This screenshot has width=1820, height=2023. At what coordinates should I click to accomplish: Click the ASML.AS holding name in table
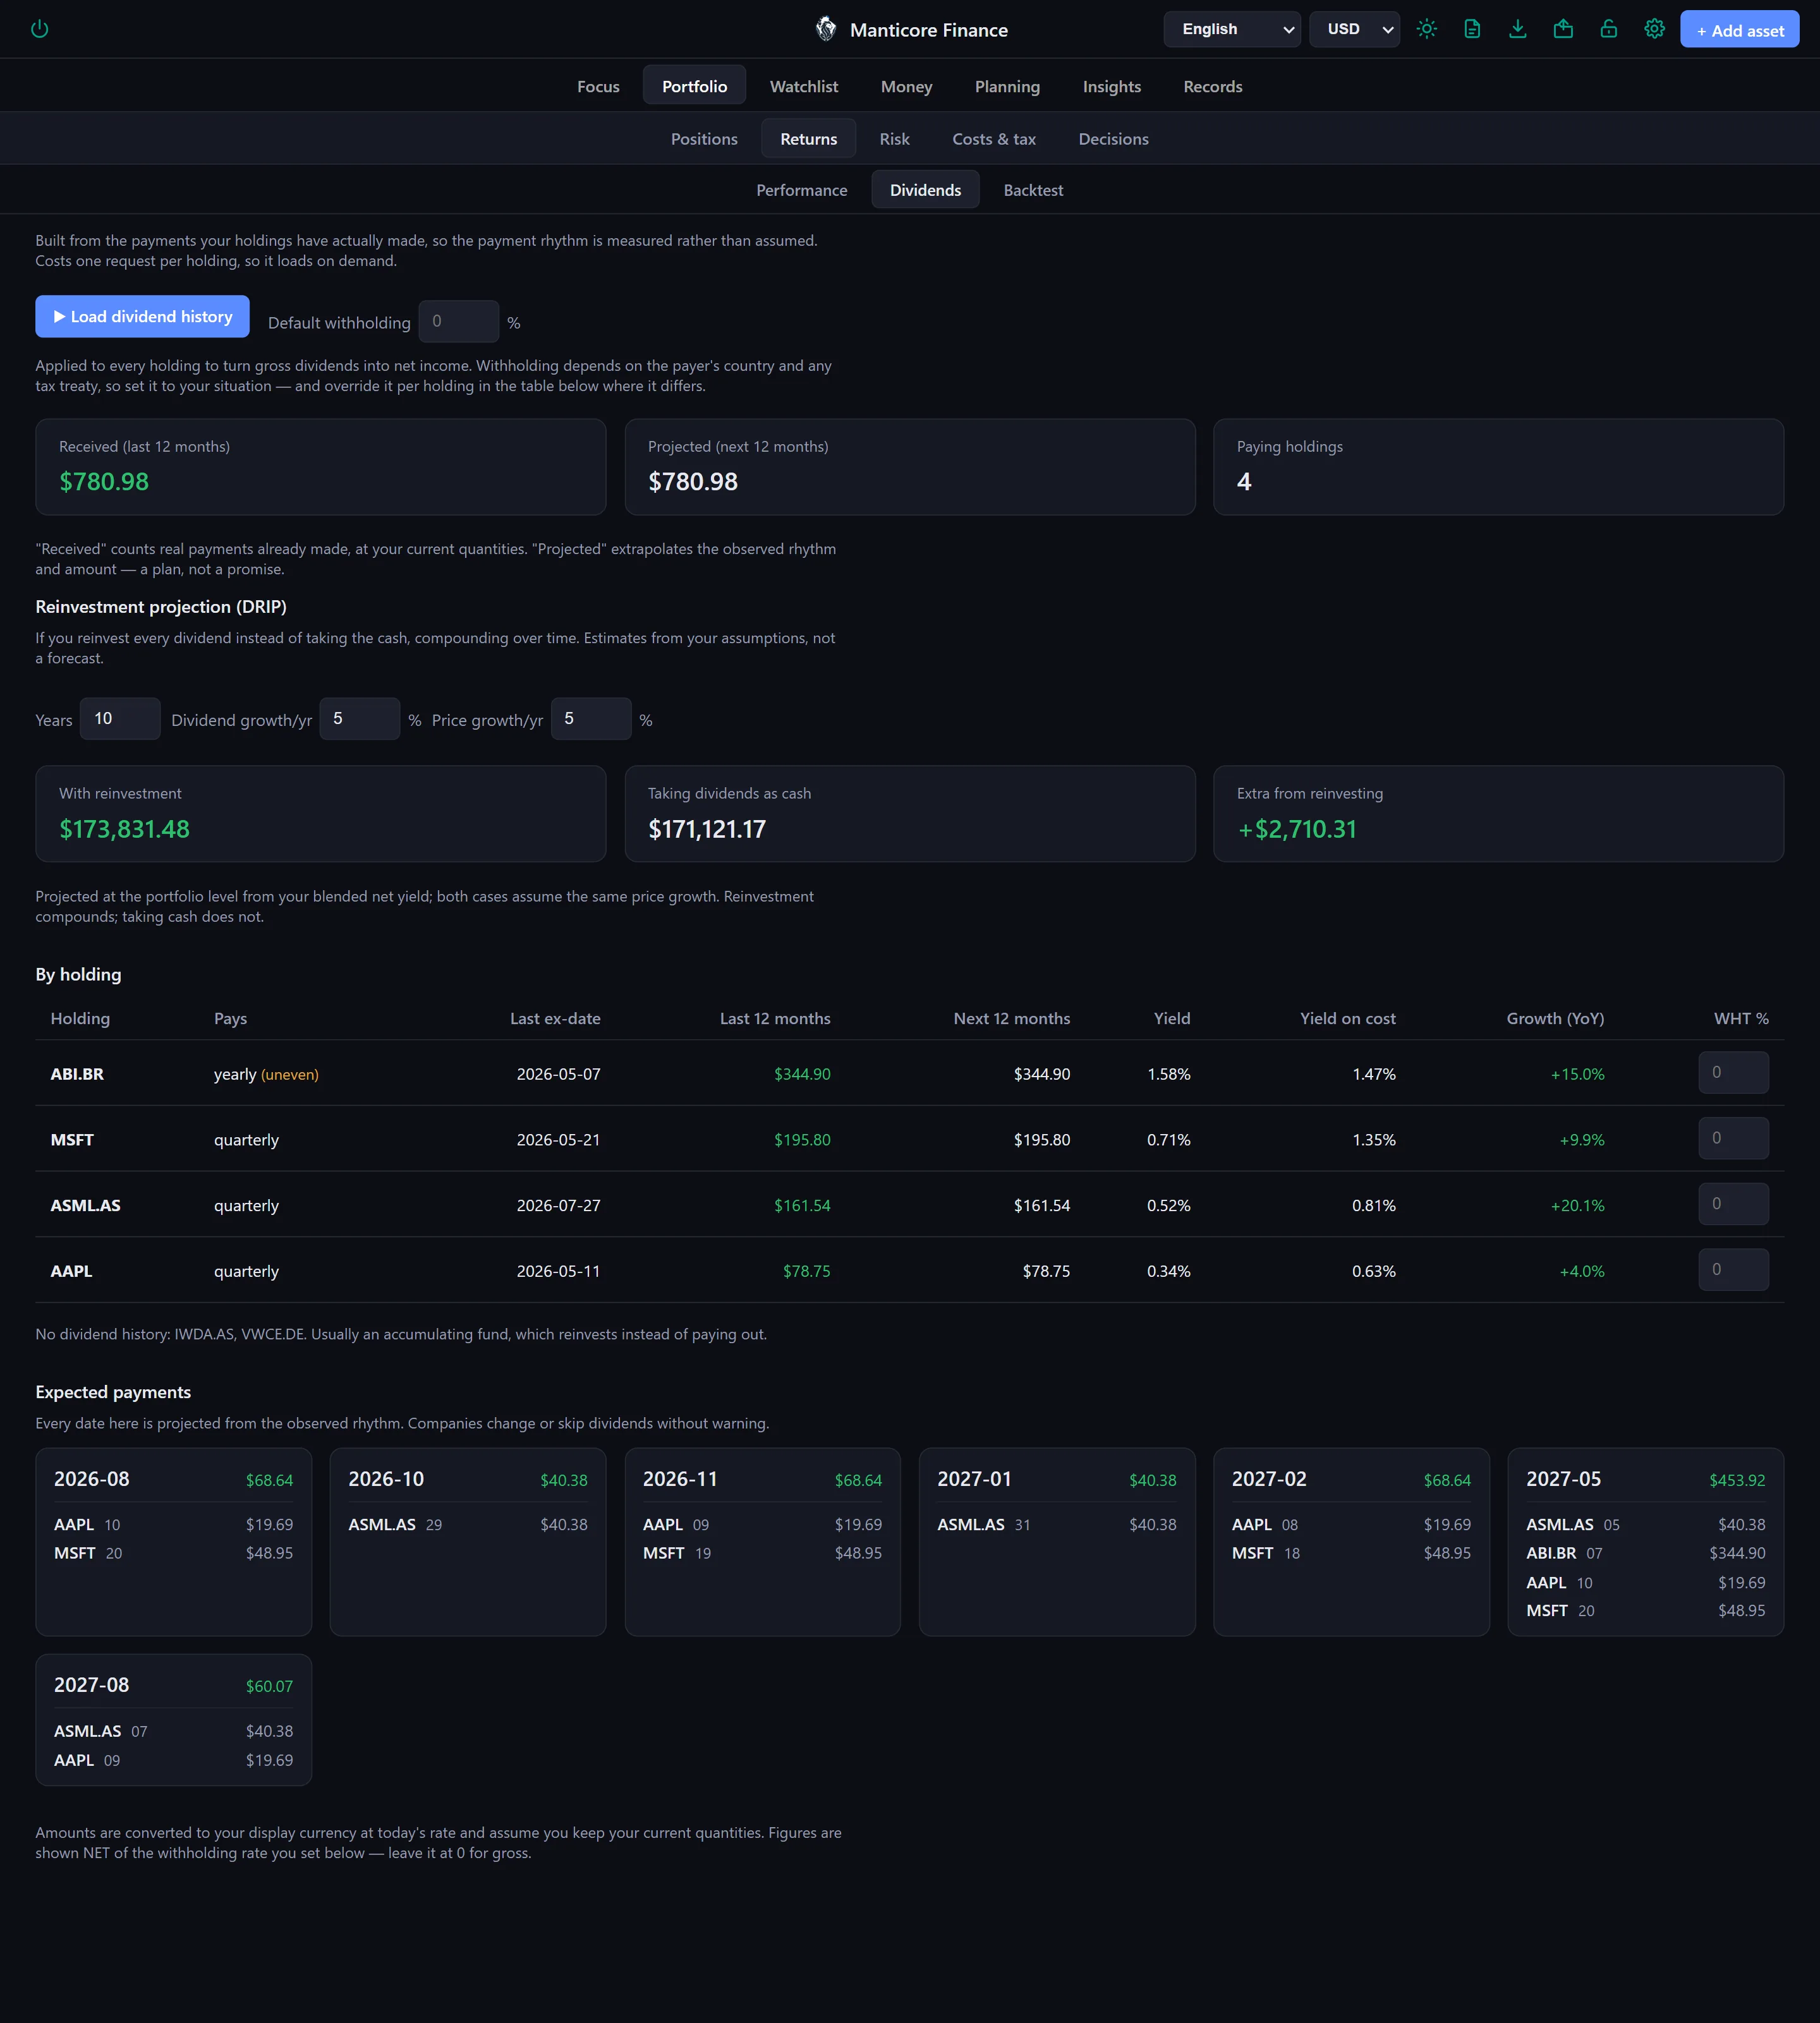click(85, 1205)
